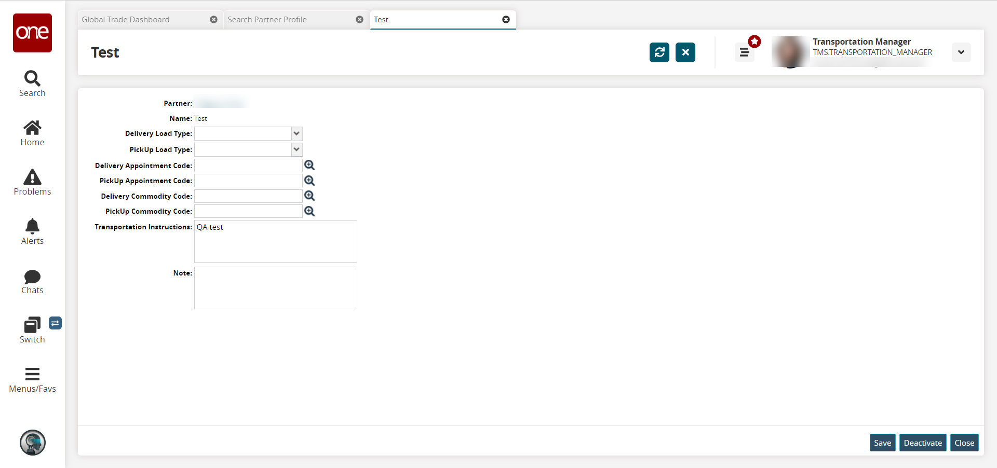The width and height of the screenshot is (997, 468).
Task: Click into Transportation Instructions text area
Action: point(276,241)
